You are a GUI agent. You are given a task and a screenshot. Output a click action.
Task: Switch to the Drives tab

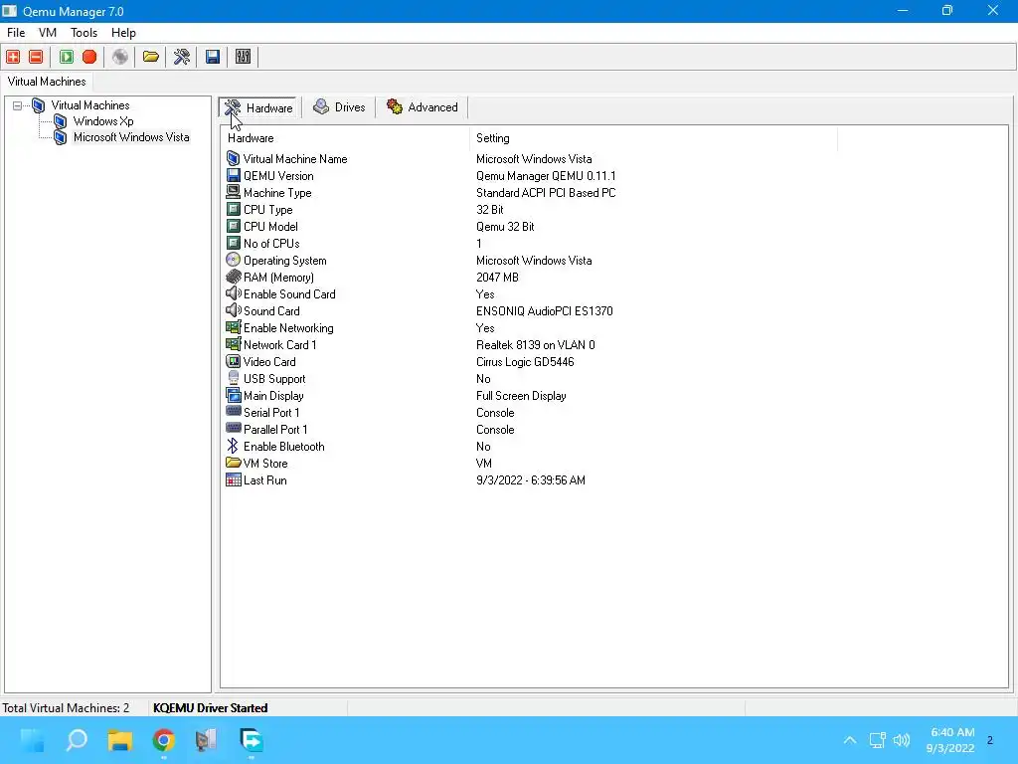tap(340, 107)
